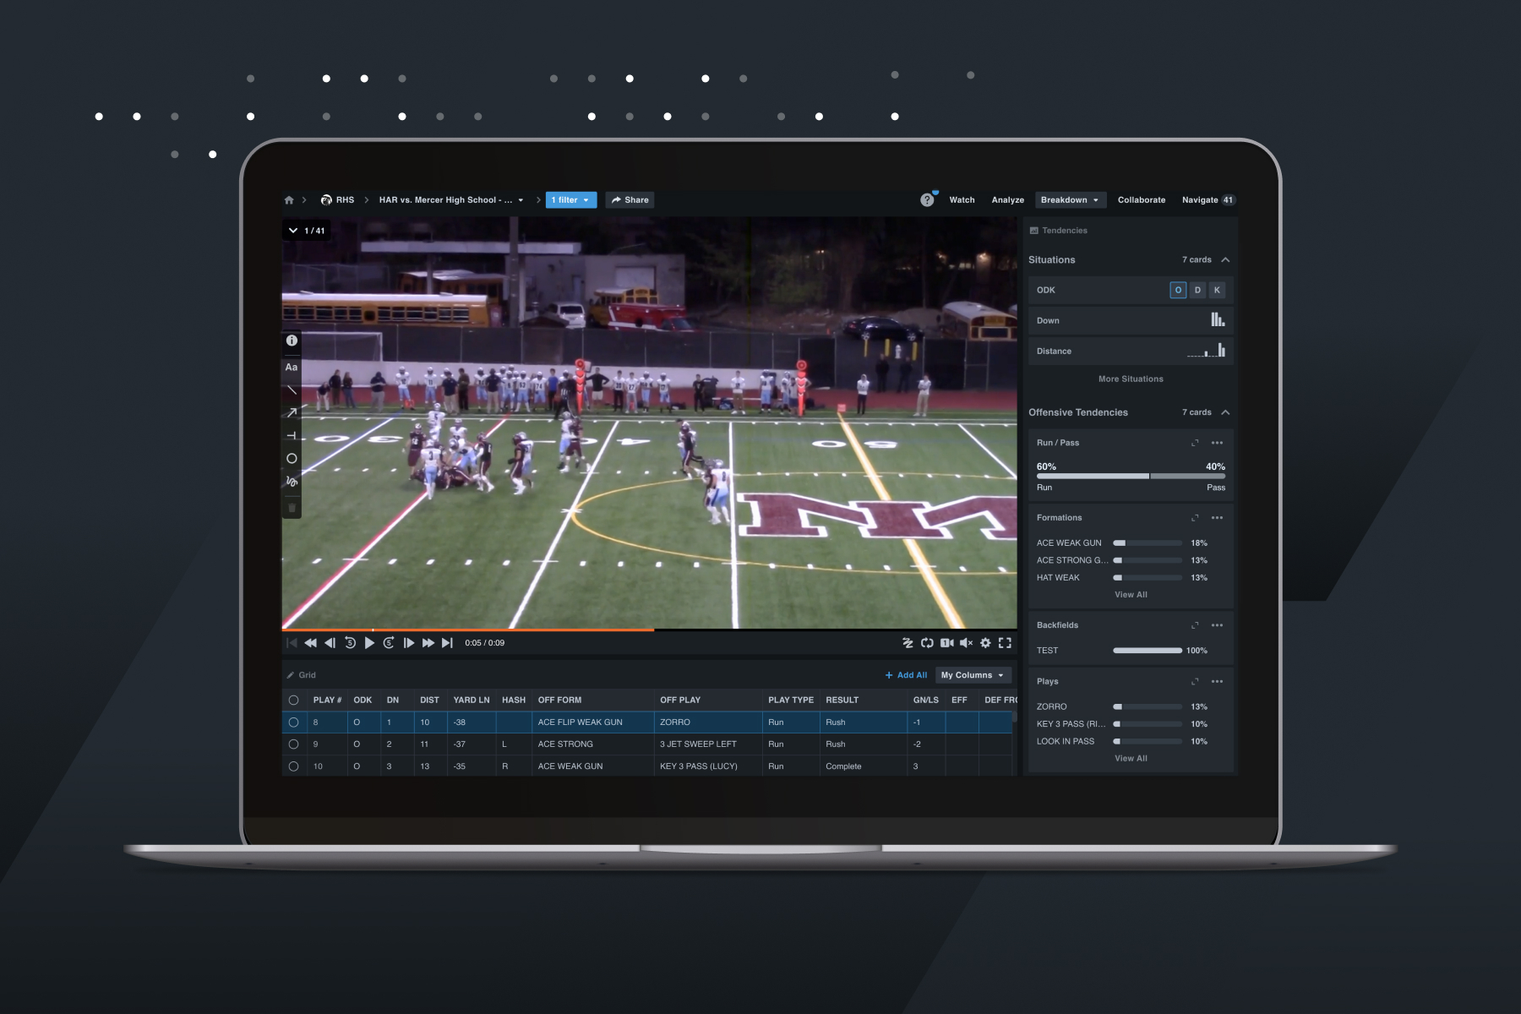Image resolution: width=1521 pixels, height=1014 pixels.
Task: Select the Aa text annotation tool
Action: pyautogui.click(x=292, y=367)
